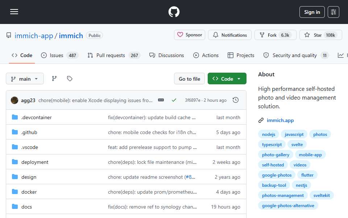Select the photo-gallery topic tag

tap(275, 155)
